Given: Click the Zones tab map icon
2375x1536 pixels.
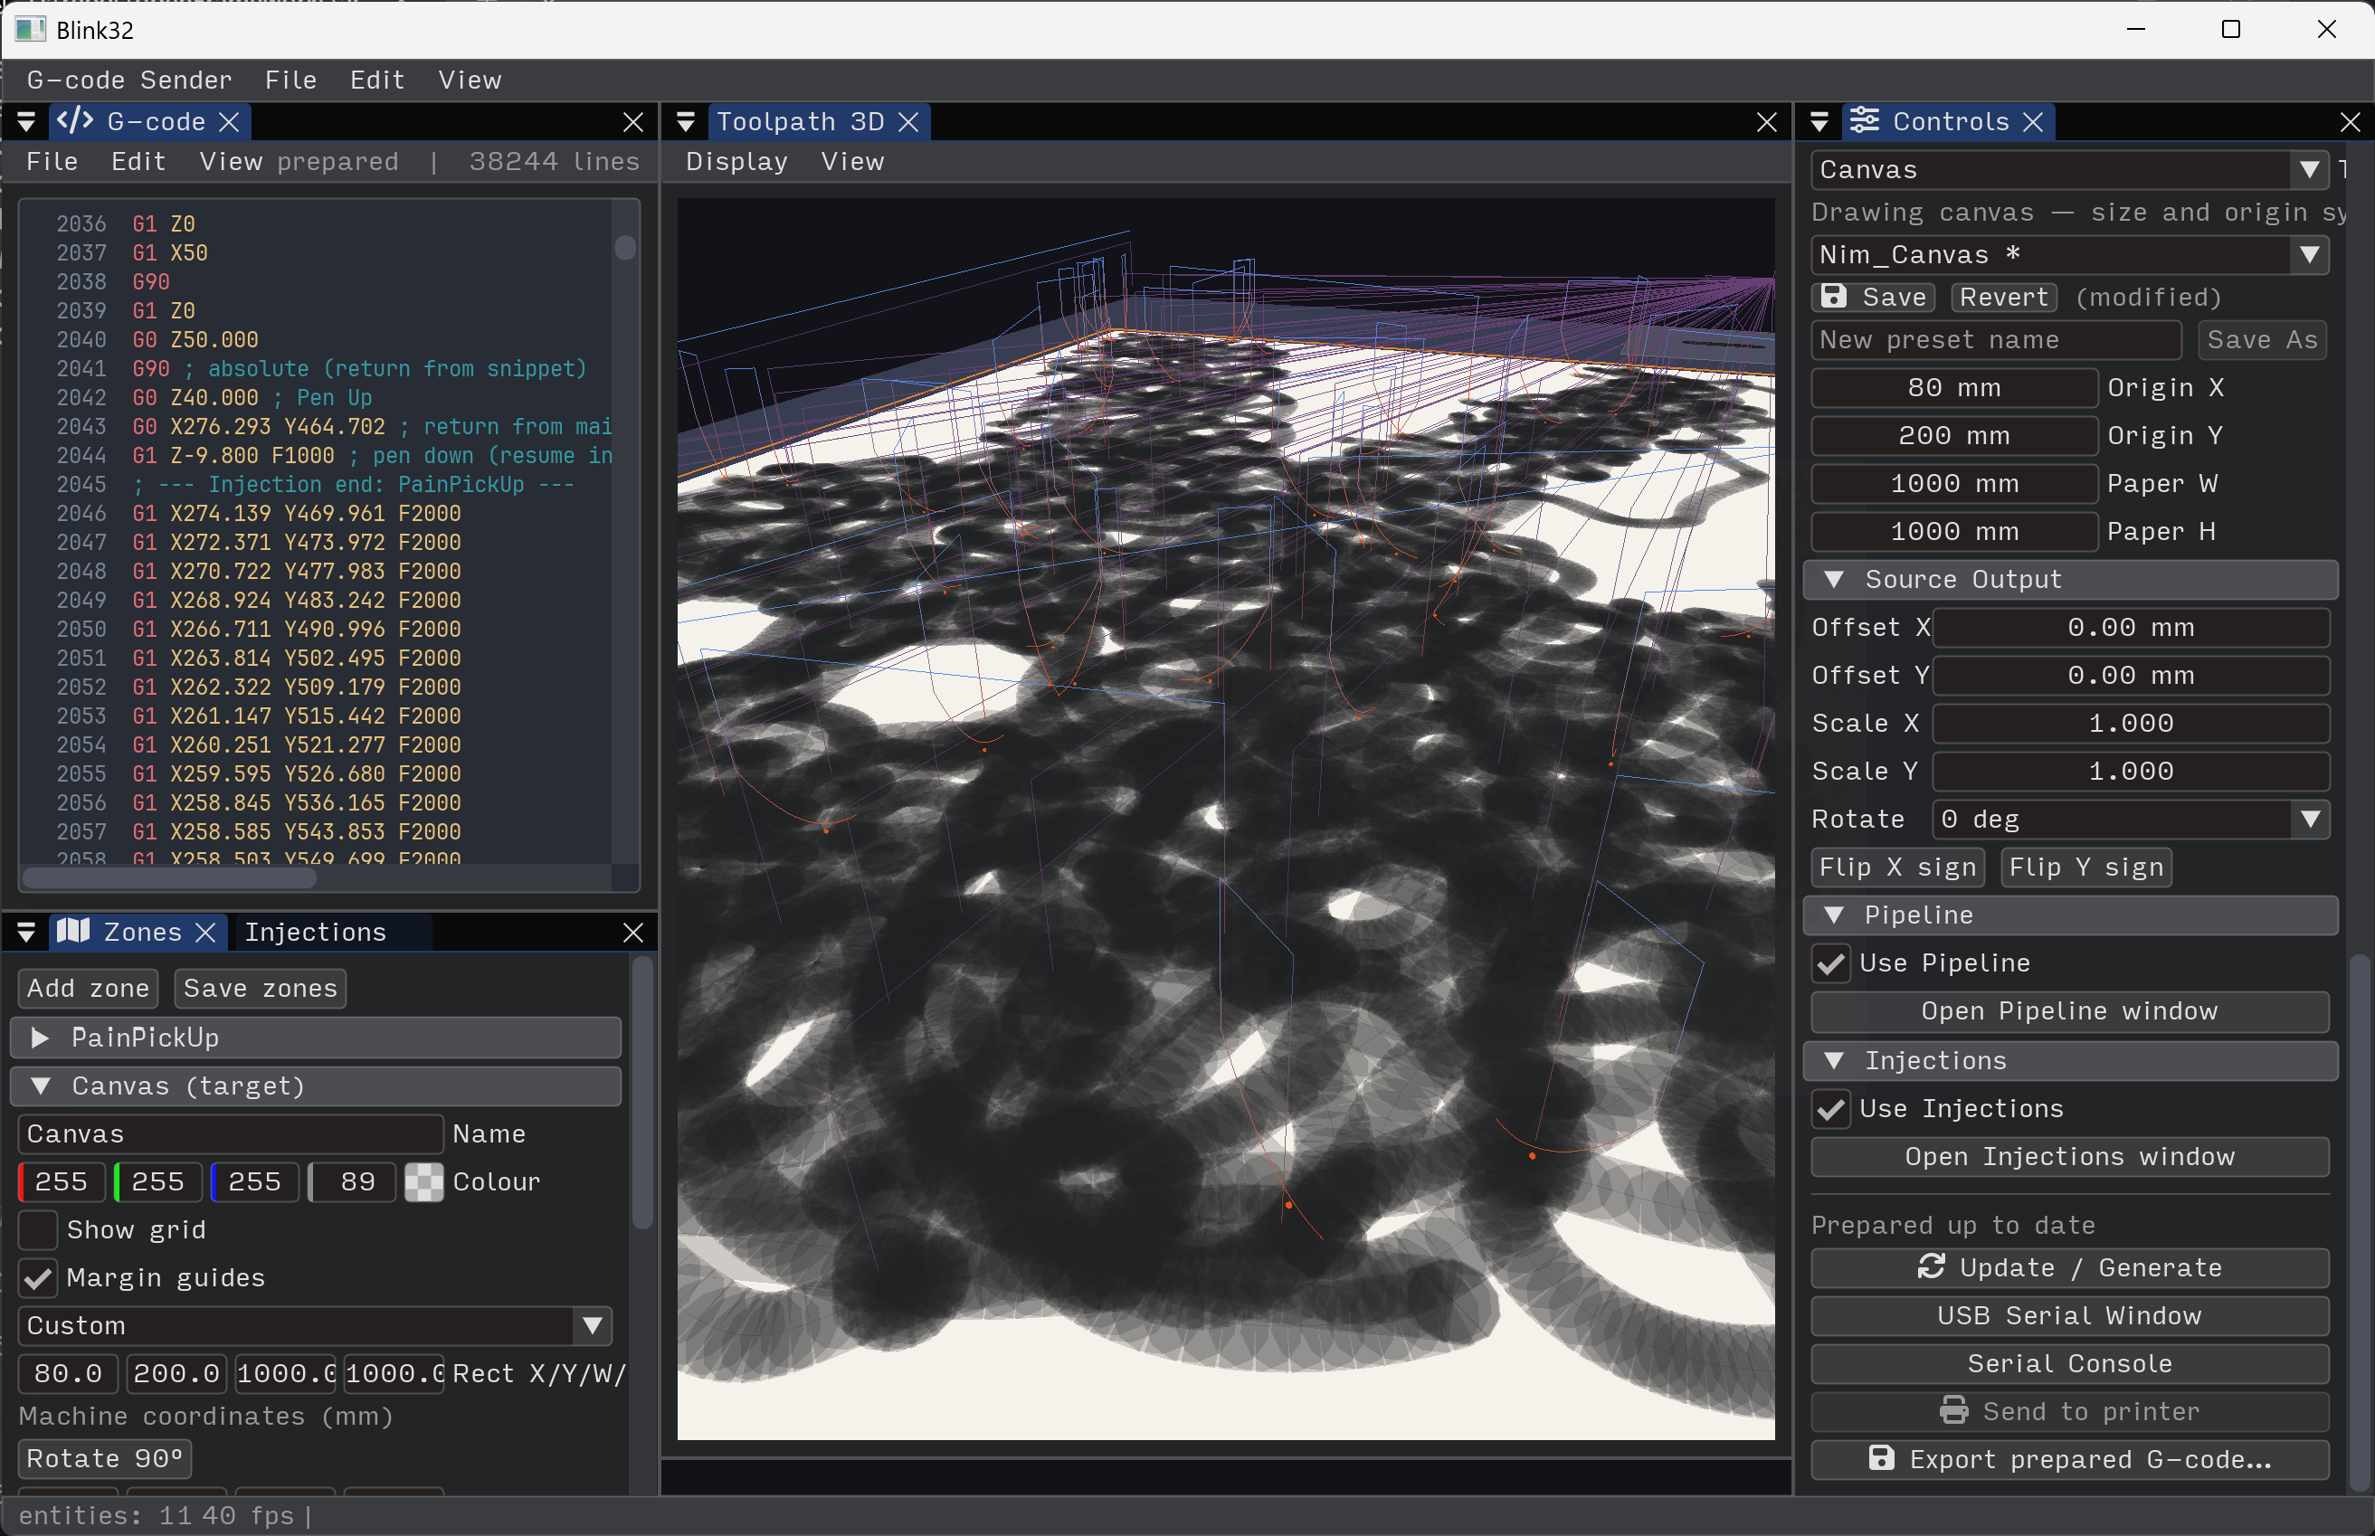Looking at the screenshot, I should tap(74, 931).
